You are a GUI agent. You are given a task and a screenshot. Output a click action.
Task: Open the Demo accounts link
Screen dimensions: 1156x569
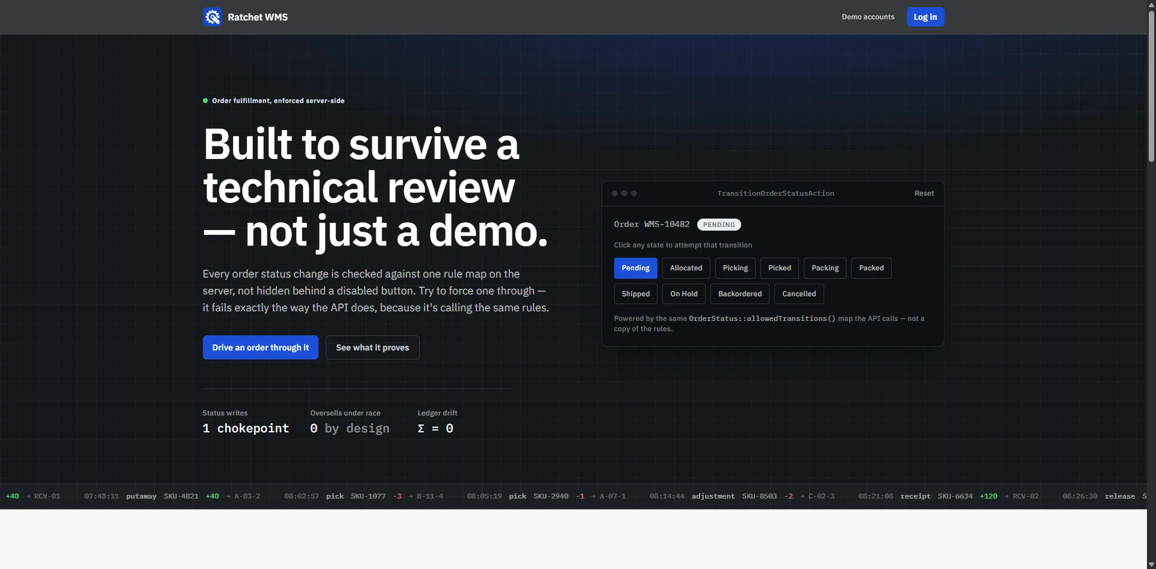click(868, 17)
